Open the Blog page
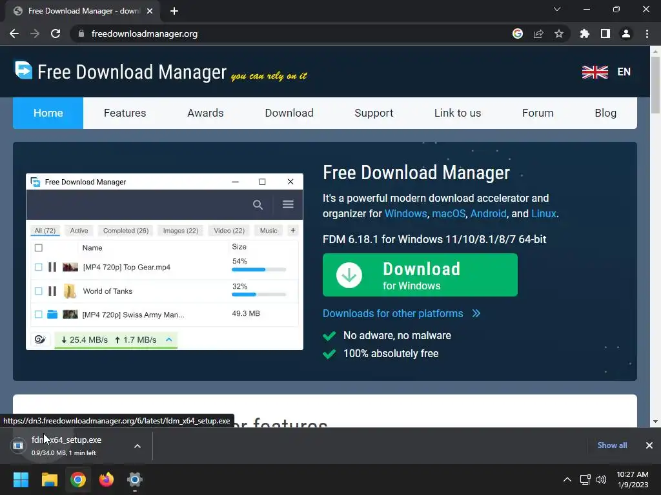The width and height of the screenshot is (661, 495). pyautogui.click(x=605, y=113)
